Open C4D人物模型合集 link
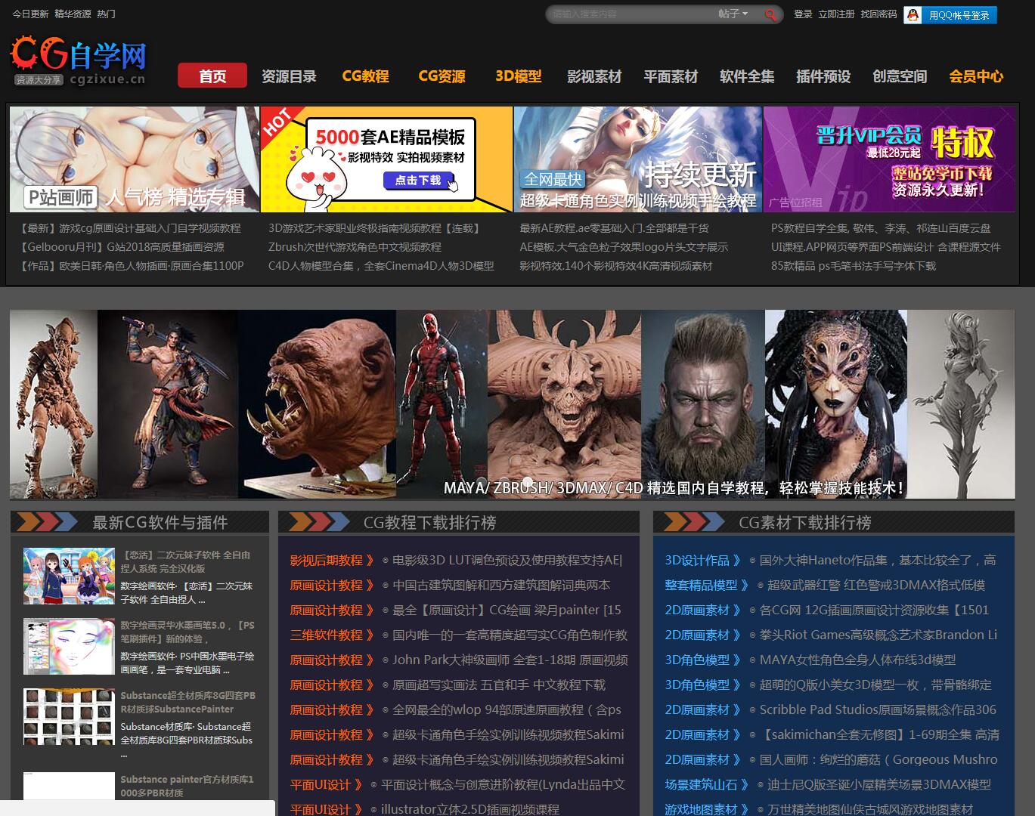The width and height of the screenshot is (1035, 816). click(381, 266)
